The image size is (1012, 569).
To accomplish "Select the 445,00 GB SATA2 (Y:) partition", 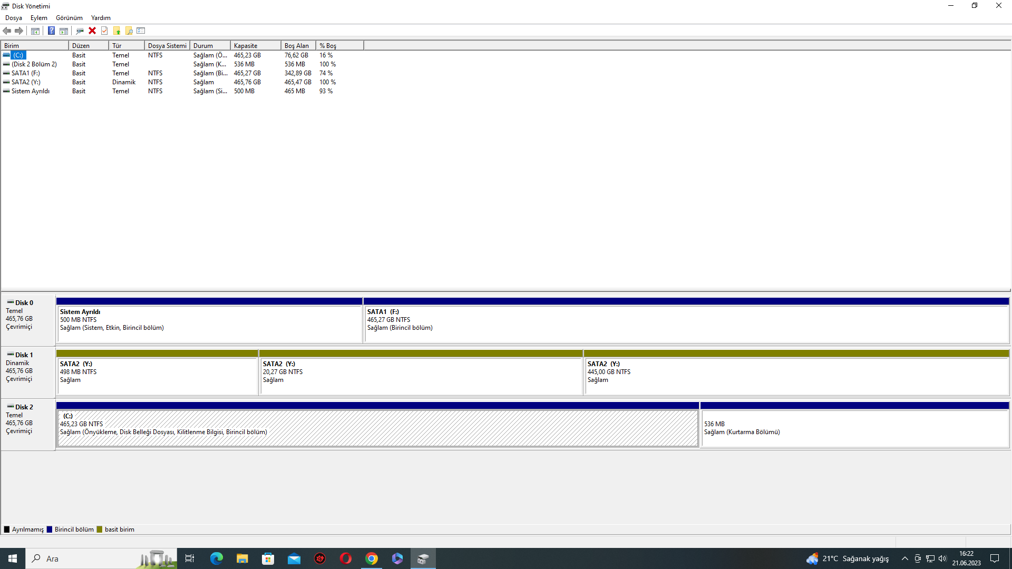I will [796, 375].
